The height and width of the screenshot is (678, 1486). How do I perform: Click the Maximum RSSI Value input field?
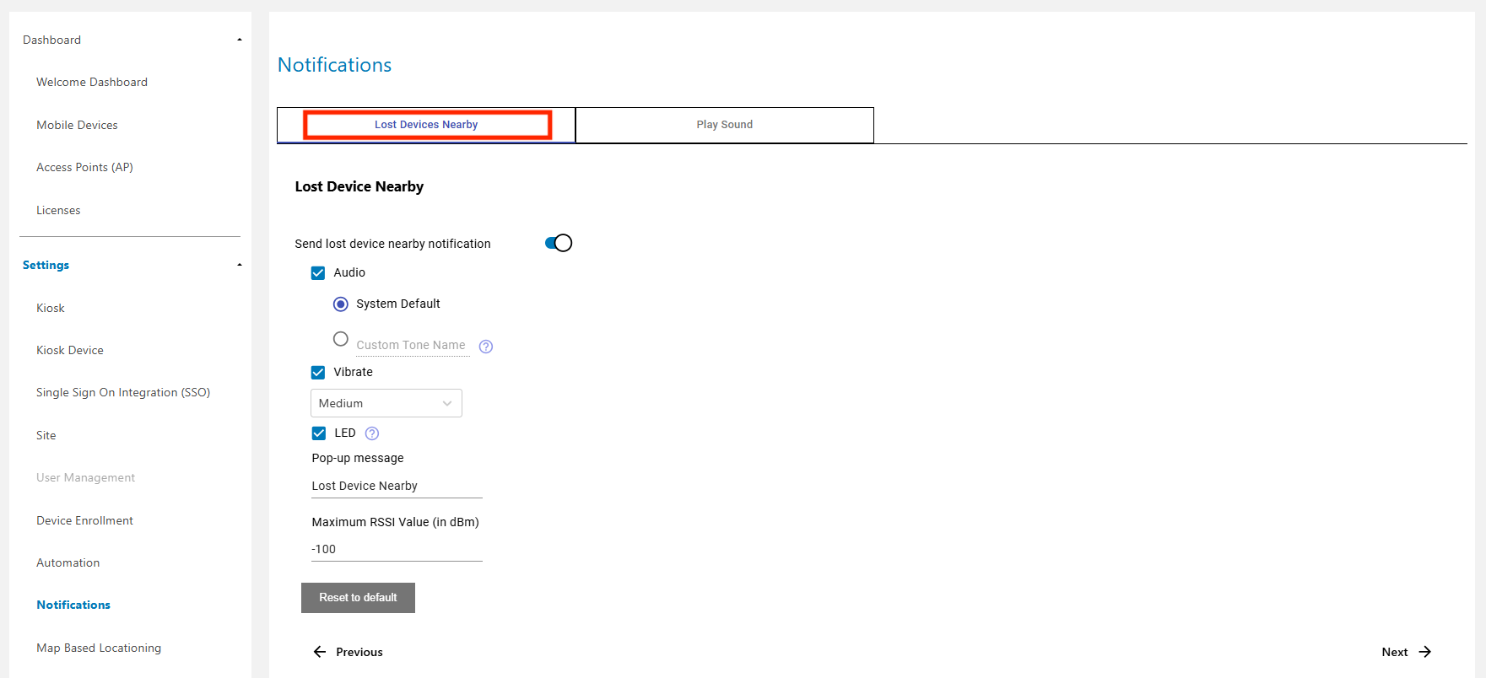(x=397, y=549)
